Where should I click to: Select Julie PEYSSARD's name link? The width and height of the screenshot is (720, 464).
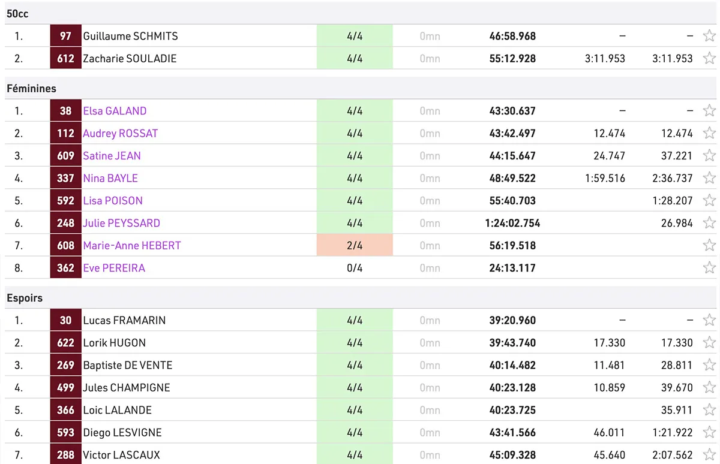coord(121,223)
